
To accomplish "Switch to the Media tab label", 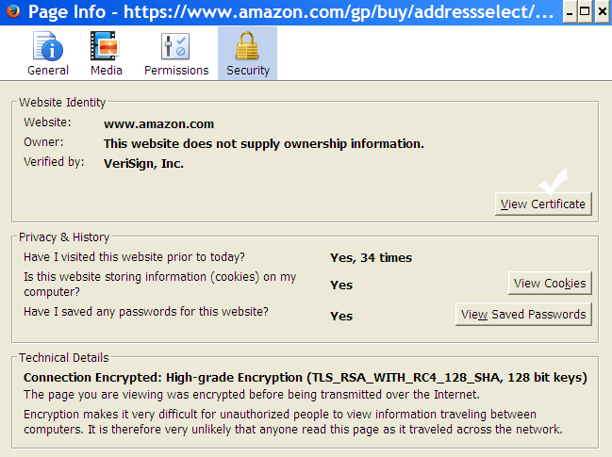I will pyautogui.click(x=107, y=71).
